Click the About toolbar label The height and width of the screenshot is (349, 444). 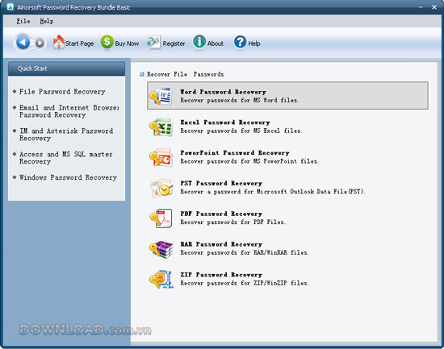[x=216, y=44]
